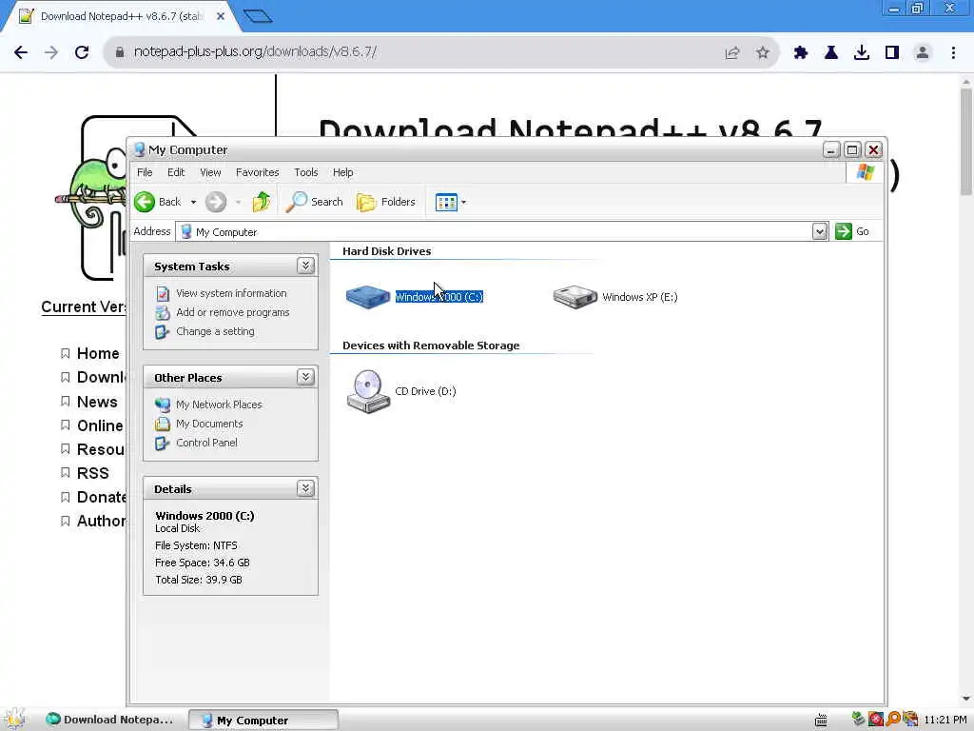Collapse the Details panel
This screenshot has height=731, width=974.
coord(305,488)
